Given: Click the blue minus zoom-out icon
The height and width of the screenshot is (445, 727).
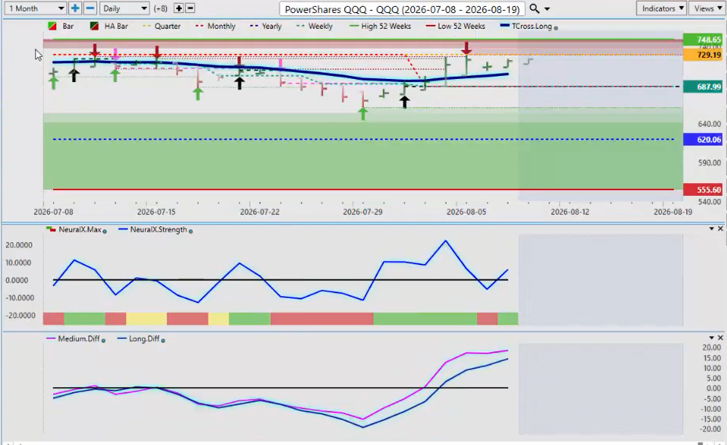Looking at the screenshot, I should [x=90, y=8].
